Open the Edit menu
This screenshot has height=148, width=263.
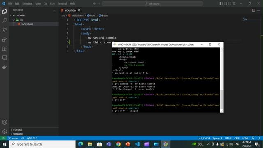coord(17,4)
